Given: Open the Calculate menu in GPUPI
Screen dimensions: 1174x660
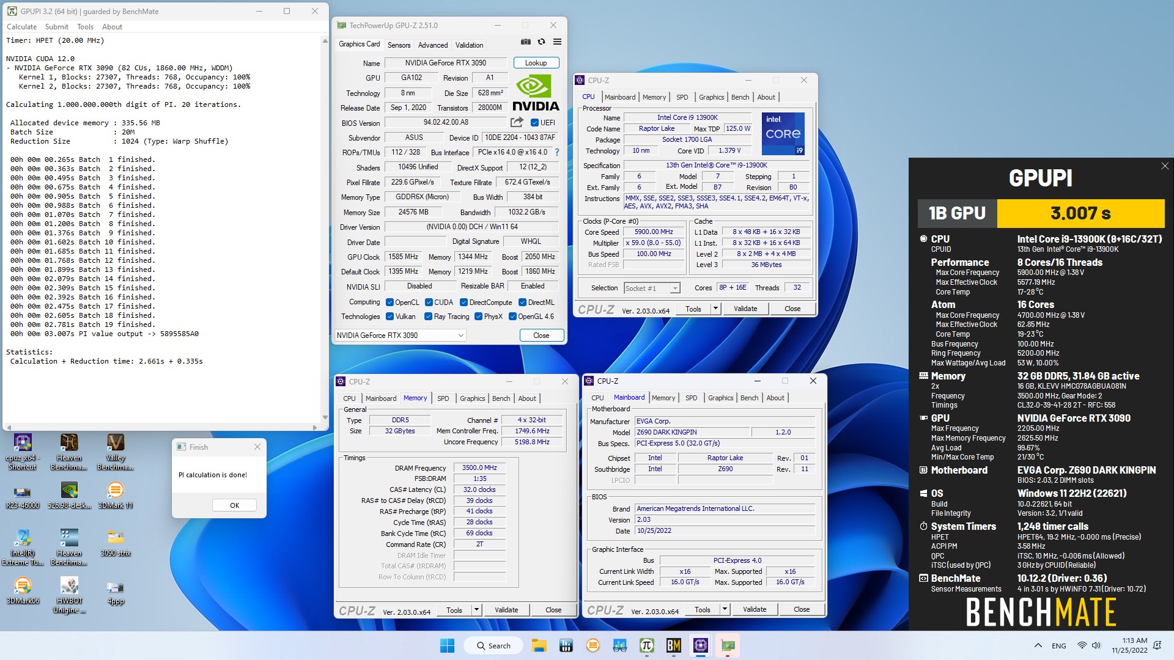Looking at the screenshot, I should 21,27.
